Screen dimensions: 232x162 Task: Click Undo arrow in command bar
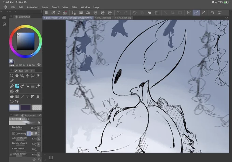119,13
